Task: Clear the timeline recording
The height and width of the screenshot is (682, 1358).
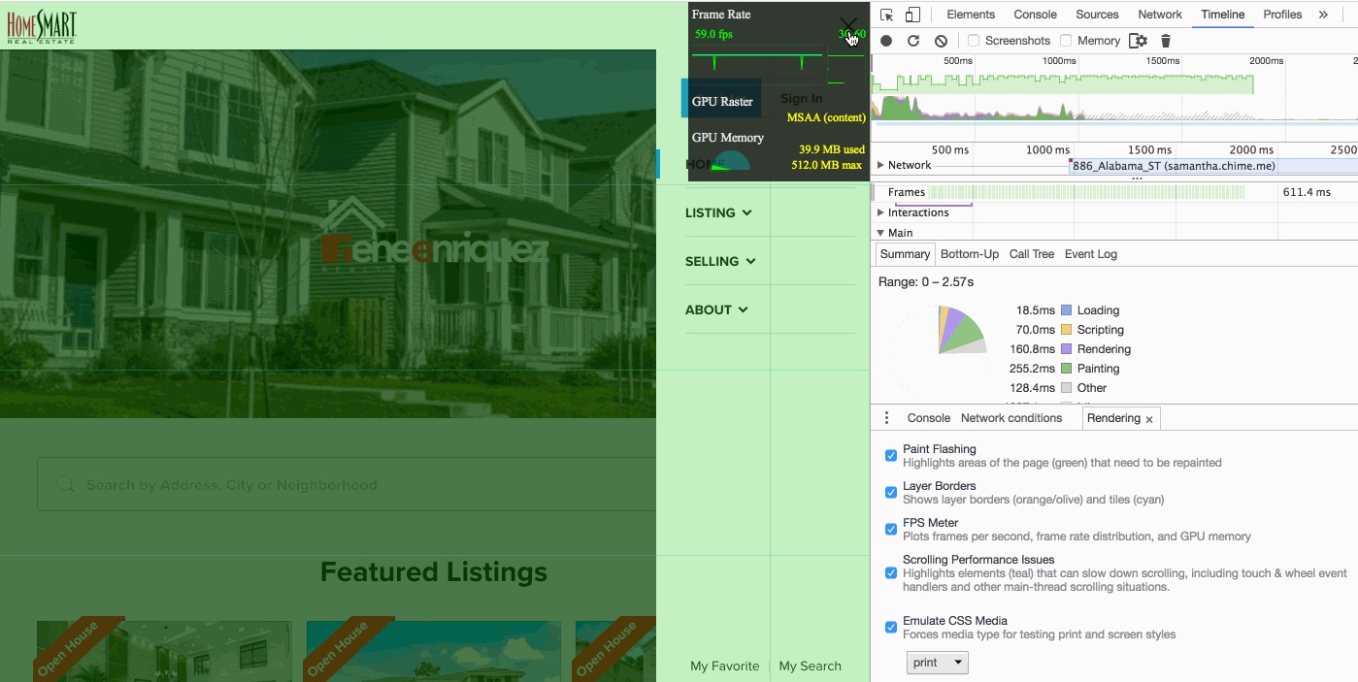Action: click(941, 41)
